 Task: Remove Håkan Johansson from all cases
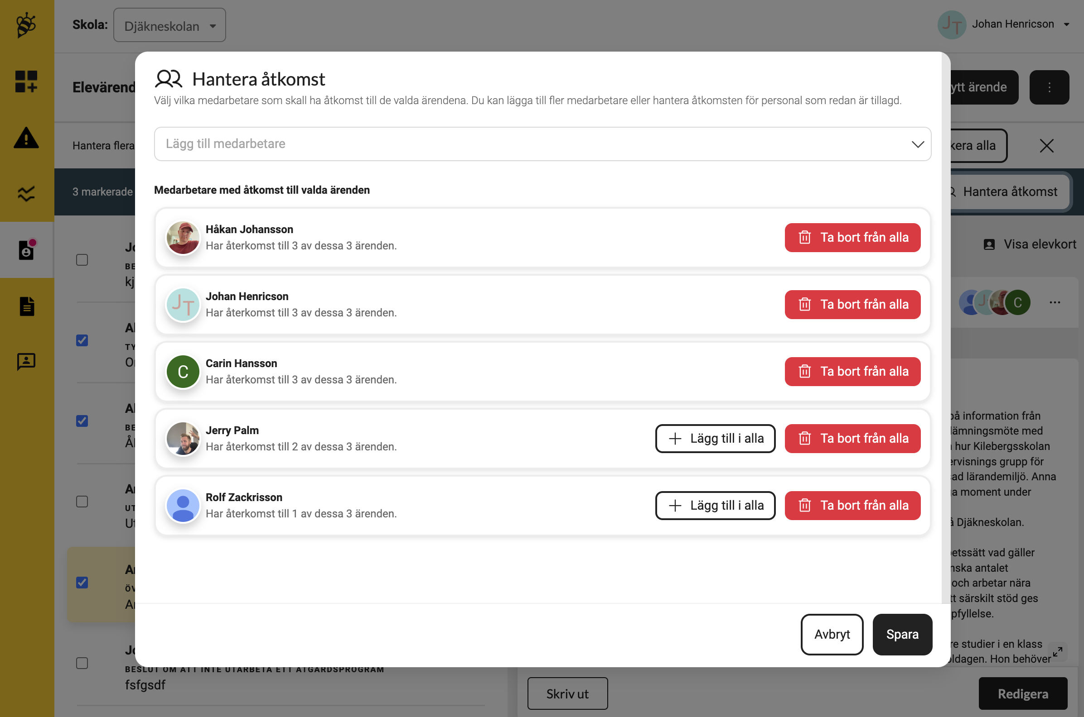pos(852,238)
